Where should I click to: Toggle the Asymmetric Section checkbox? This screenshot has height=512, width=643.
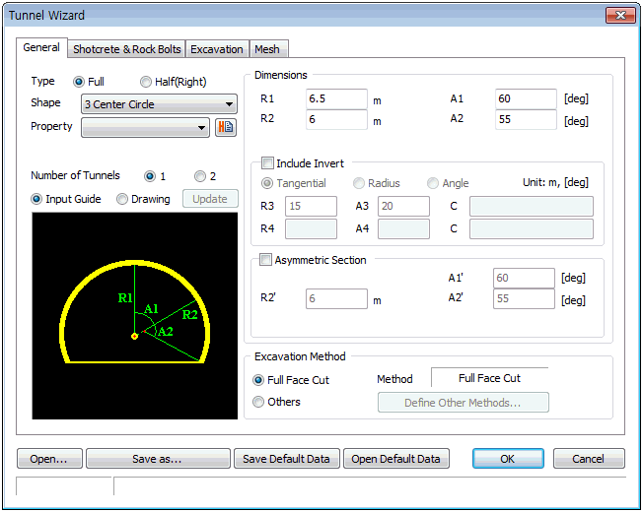pyautogui.click(x=265, y=260)
